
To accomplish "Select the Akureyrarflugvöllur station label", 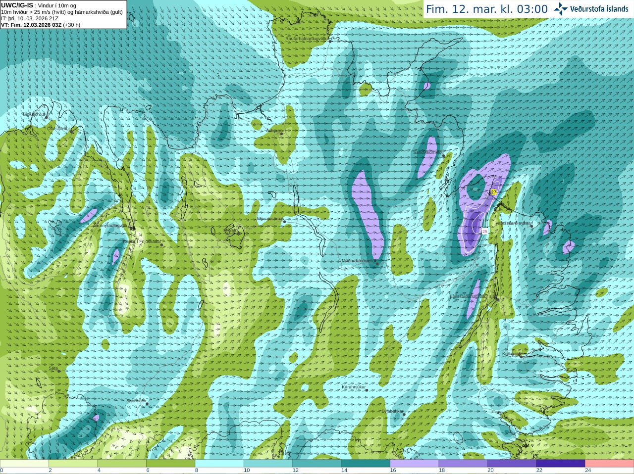I will click(112, 226).
